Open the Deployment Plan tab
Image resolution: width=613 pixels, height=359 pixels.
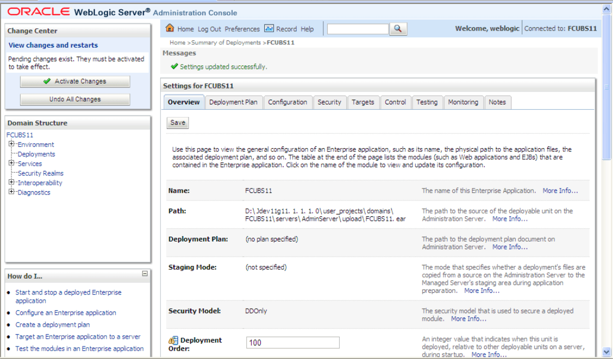[x=234, y=102]
